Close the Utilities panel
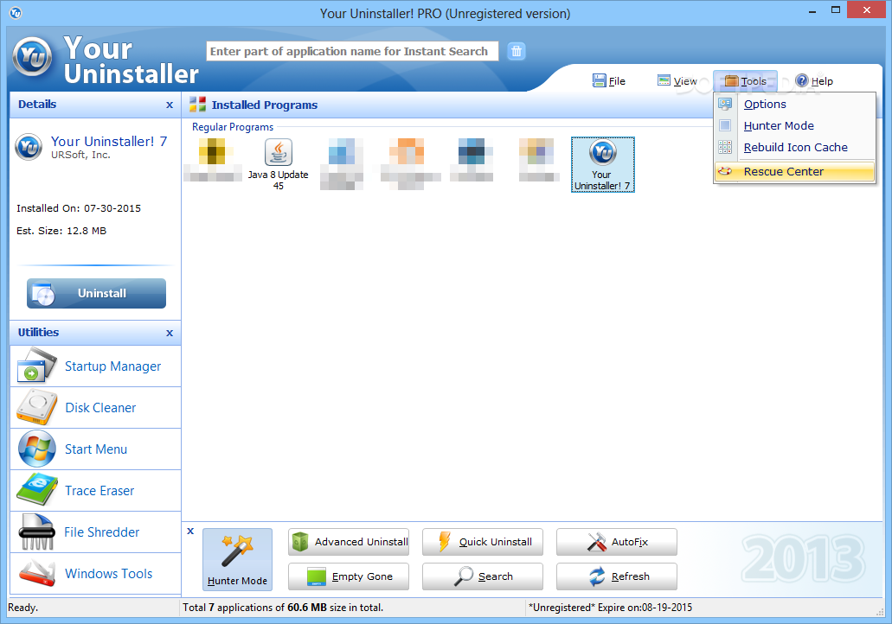Image resolution: width=892 pixels, height=624 pixels. (x=170, y=333)
